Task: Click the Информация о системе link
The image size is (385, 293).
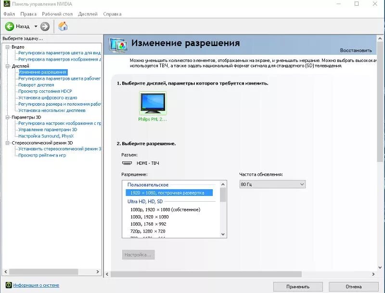Action: 36,285
